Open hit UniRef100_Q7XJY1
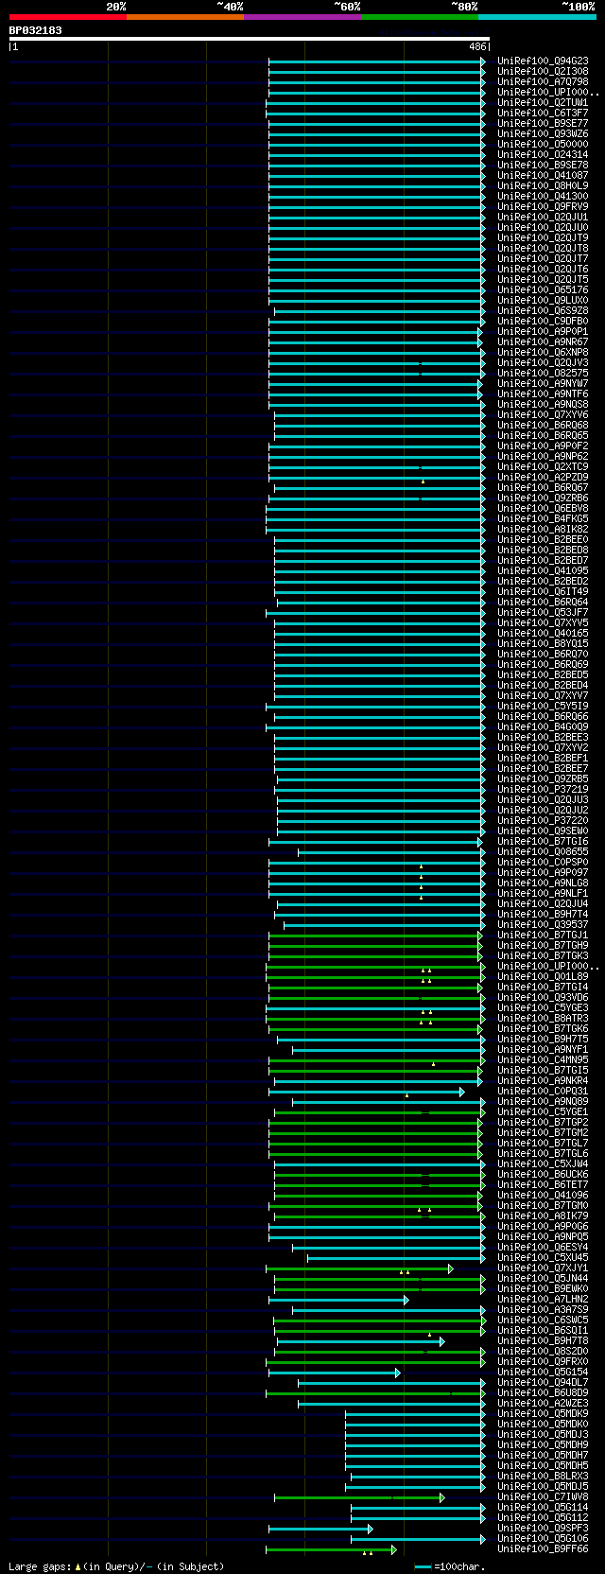 pos(543,1268)
